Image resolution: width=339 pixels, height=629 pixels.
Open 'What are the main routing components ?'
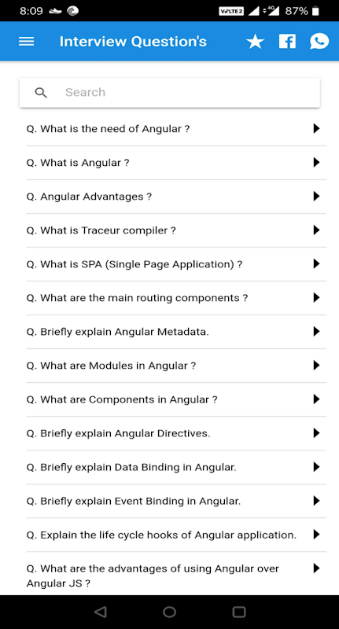[176, 298]
